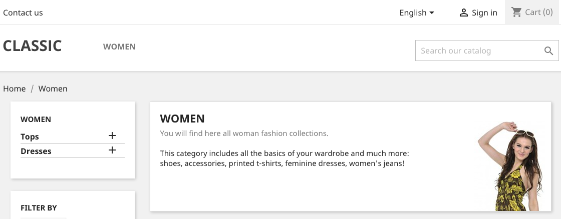Click the FILTER BY heading
The height and width of the screenshot is (219, 561).
pos(39,208)
